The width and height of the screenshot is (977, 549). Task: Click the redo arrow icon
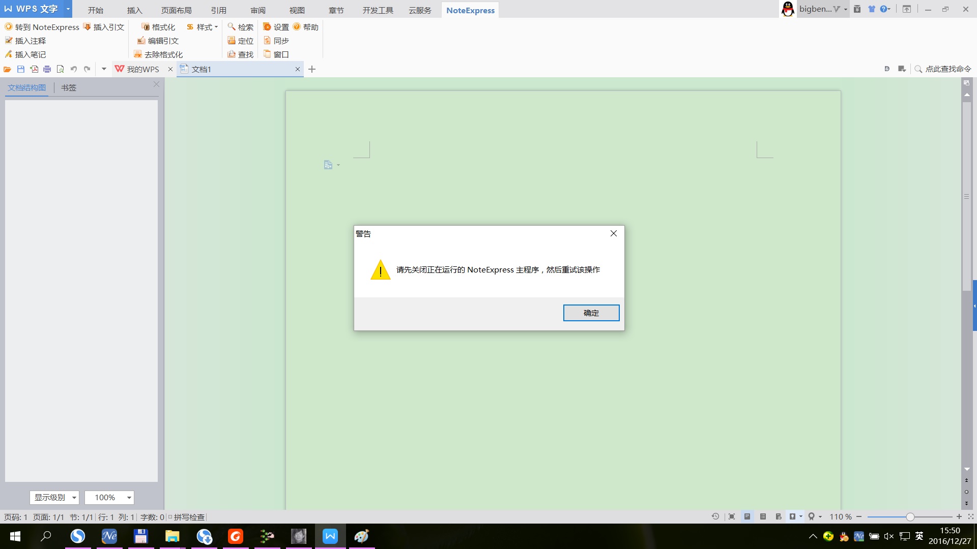click(x=87, y=69)
